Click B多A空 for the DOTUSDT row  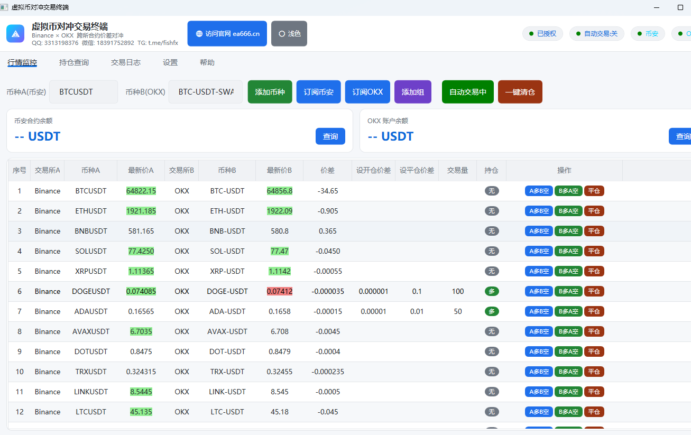click(568, 351)
